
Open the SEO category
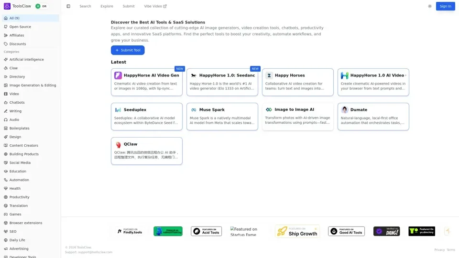click(x=31, y=231)
